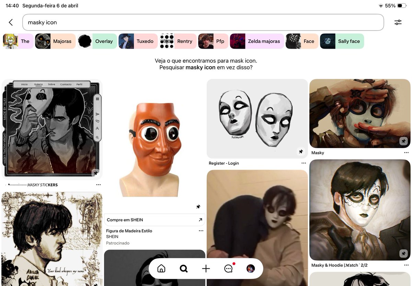Select the Overlay suggestion chip
The width and height of the screenshot is (412, 286).
[x=97, y=41]
